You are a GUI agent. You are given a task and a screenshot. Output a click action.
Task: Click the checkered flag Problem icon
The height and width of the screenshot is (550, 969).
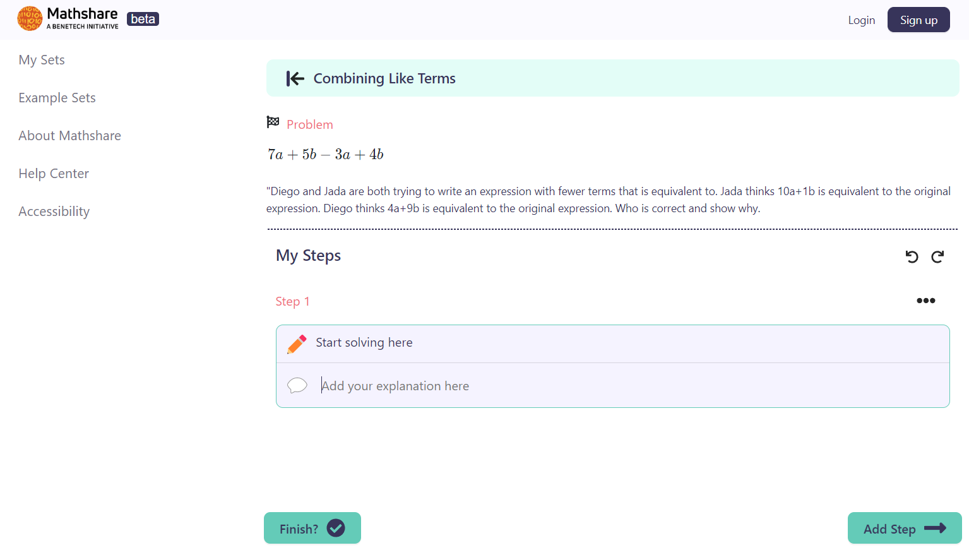point(273,122)
